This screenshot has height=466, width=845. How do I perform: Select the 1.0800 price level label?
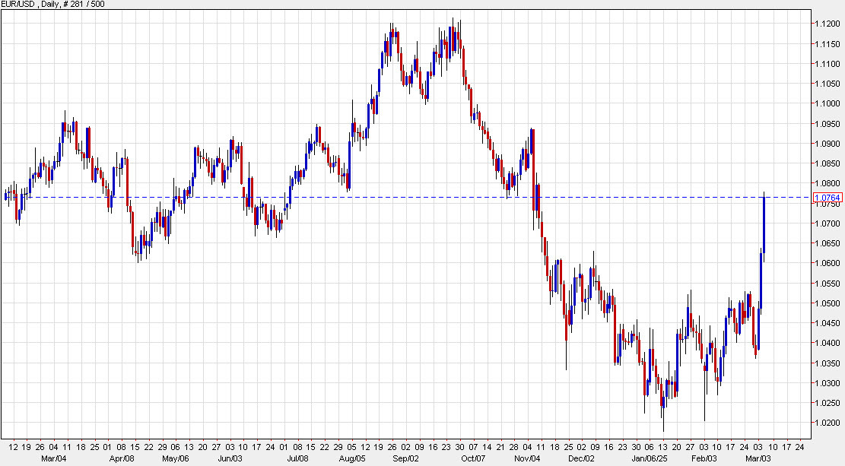[x=828, y=184]
